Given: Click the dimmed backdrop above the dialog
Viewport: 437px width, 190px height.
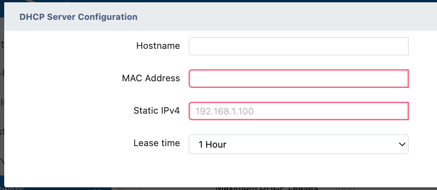Looking at the screenshot, I should click(x=229, y=2).
